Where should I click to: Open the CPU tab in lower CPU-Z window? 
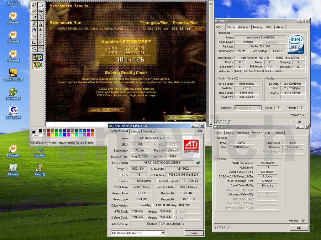[x=218, y=133]
